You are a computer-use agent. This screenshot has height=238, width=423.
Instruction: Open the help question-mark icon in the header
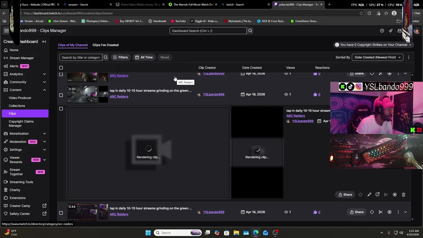click(382, 31)
